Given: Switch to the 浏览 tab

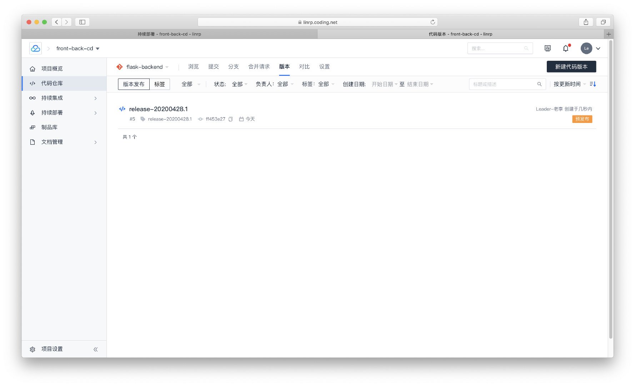Looking at the screenshot, I should 194,66.
